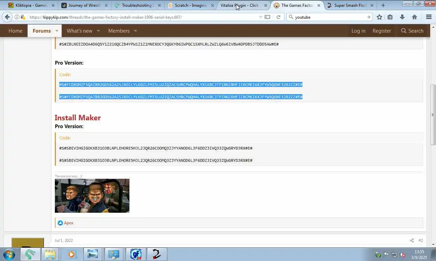This screenshot has height=261, width=436.
Task: Click the Jul 1, 2022 post date
Action: [64, 240]
